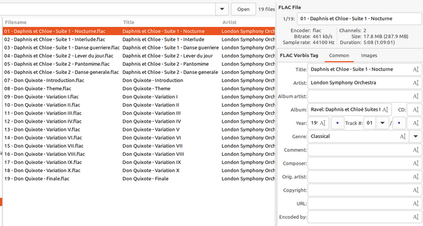Select file 04 - Daphnis et Chloe - Suite 2 - Lever du jour.flac
The height and width of the screenshot is (226, 423).
pos(138,56)
